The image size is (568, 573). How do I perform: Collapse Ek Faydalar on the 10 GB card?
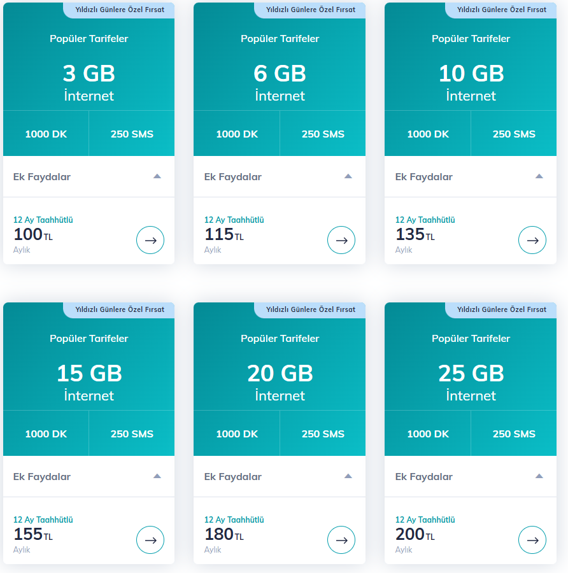pos(539,176)
